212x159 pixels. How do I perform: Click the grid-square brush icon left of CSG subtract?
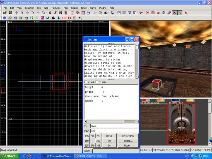pyautogui.click(x=72, y=13)
